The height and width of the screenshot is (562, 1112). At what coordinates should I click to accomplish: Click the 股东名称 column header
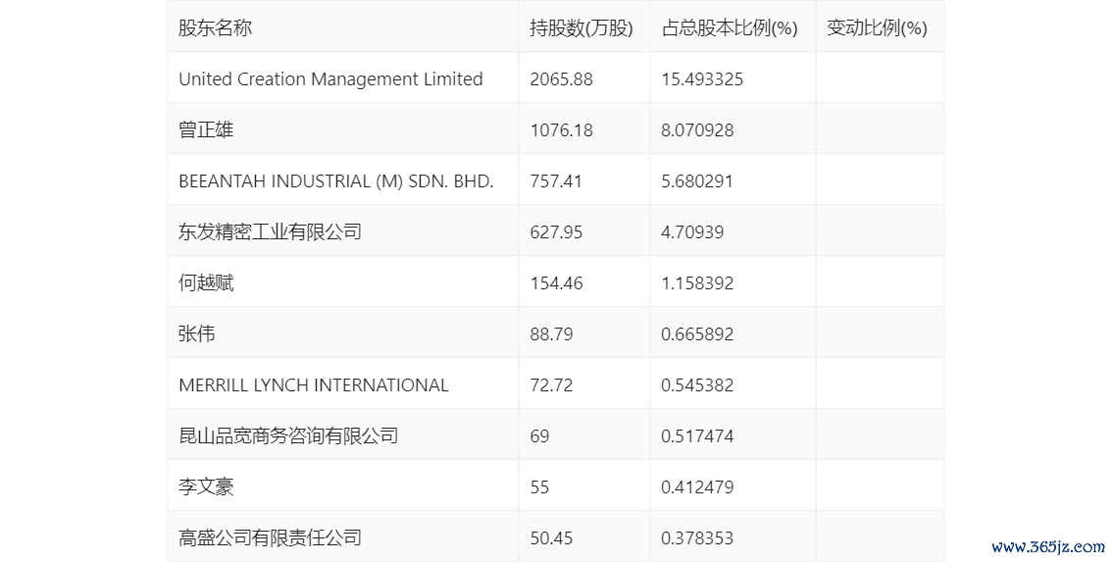215,28
